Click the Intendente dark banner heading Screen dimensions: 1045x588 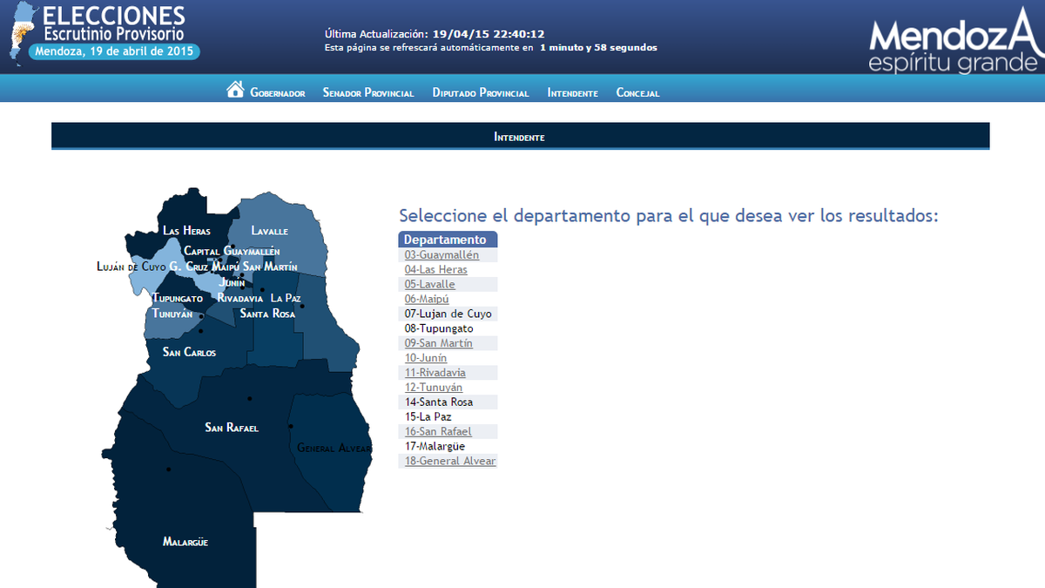(520, 136)
